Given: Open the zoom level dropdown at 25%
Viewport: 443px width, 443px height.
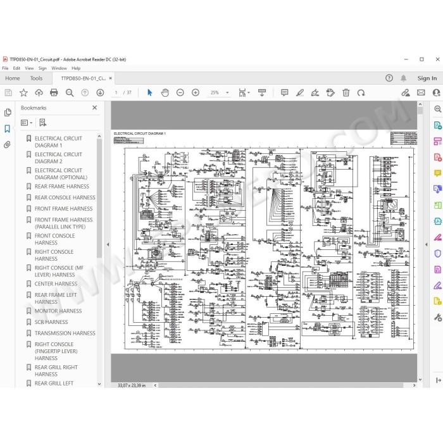Looking at the screenshot, I should pos(220,92).
